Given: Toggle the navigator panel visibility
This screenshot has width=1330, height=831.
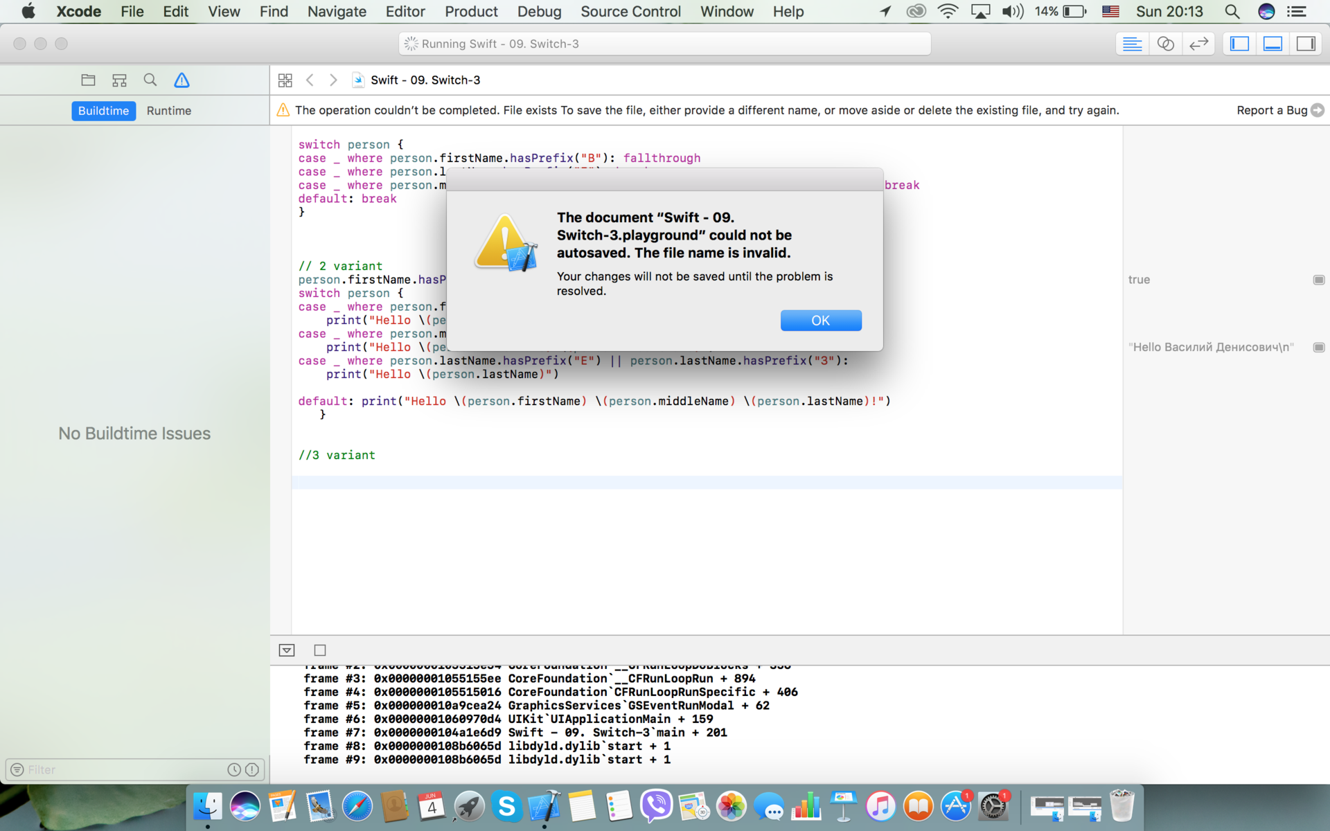Looking at the screenshot, I should [x=1239, y=44].
